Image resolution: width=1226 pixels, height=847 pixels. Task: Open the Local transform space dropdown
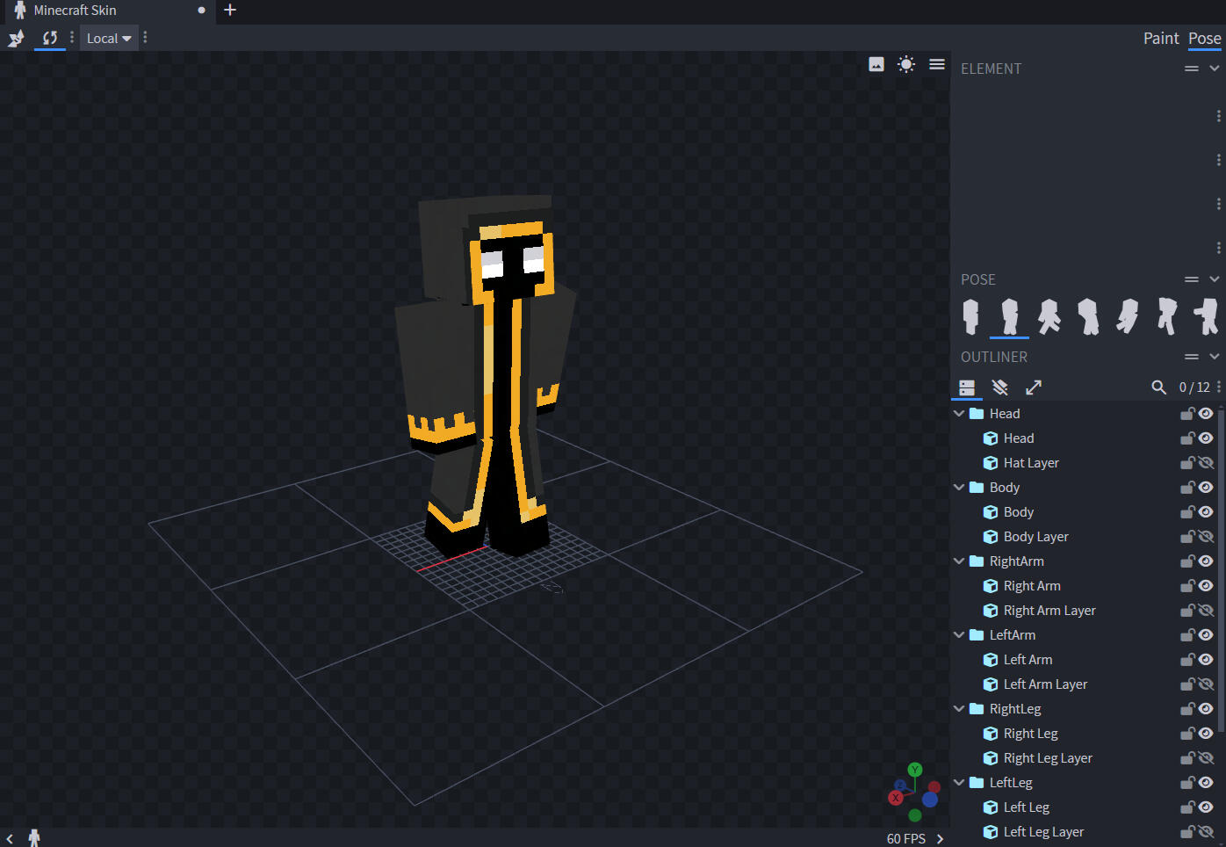[109, 38]
